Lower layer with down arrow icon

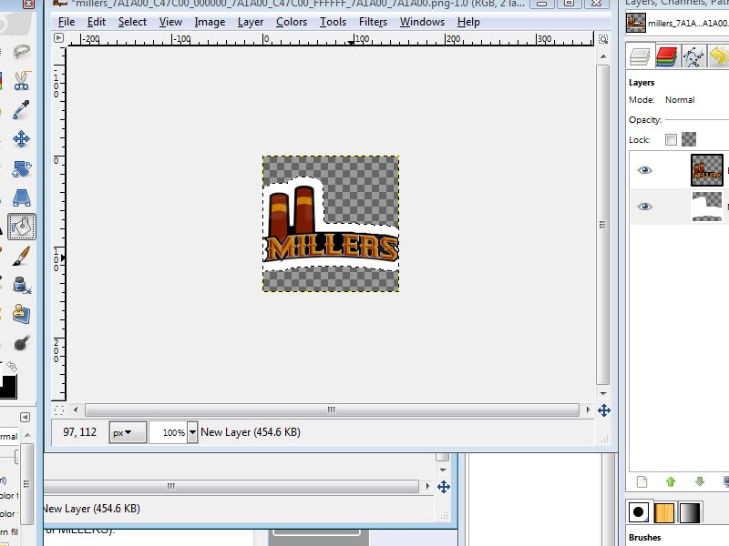pyautogui.click(x=700, y=481)
